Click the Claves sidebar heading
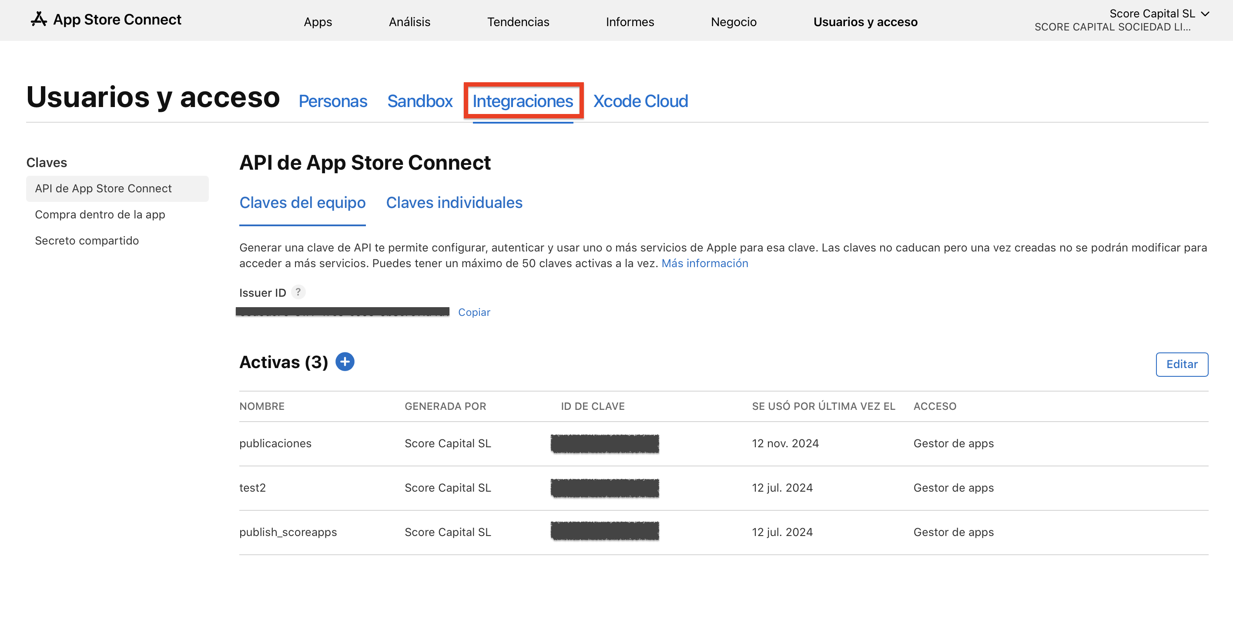Image resolution: width=1233 pixels, height=630 pixels. [x=47, y=163]
